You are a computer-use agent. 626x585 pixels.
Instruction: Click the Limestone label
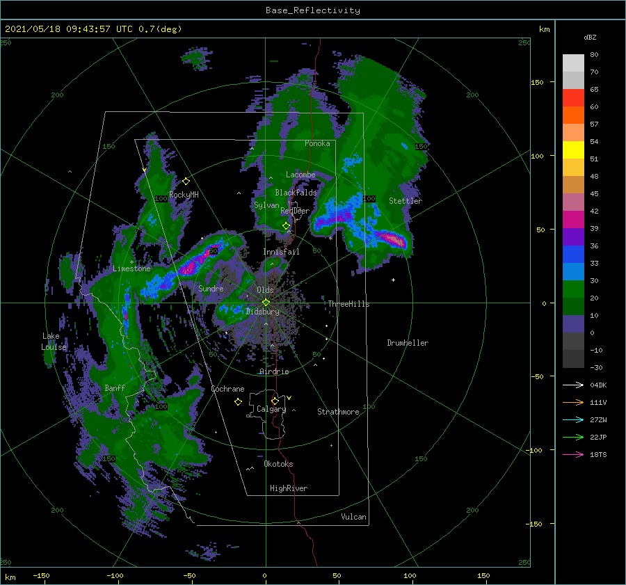pyautogui.click(x=131, y=269)
